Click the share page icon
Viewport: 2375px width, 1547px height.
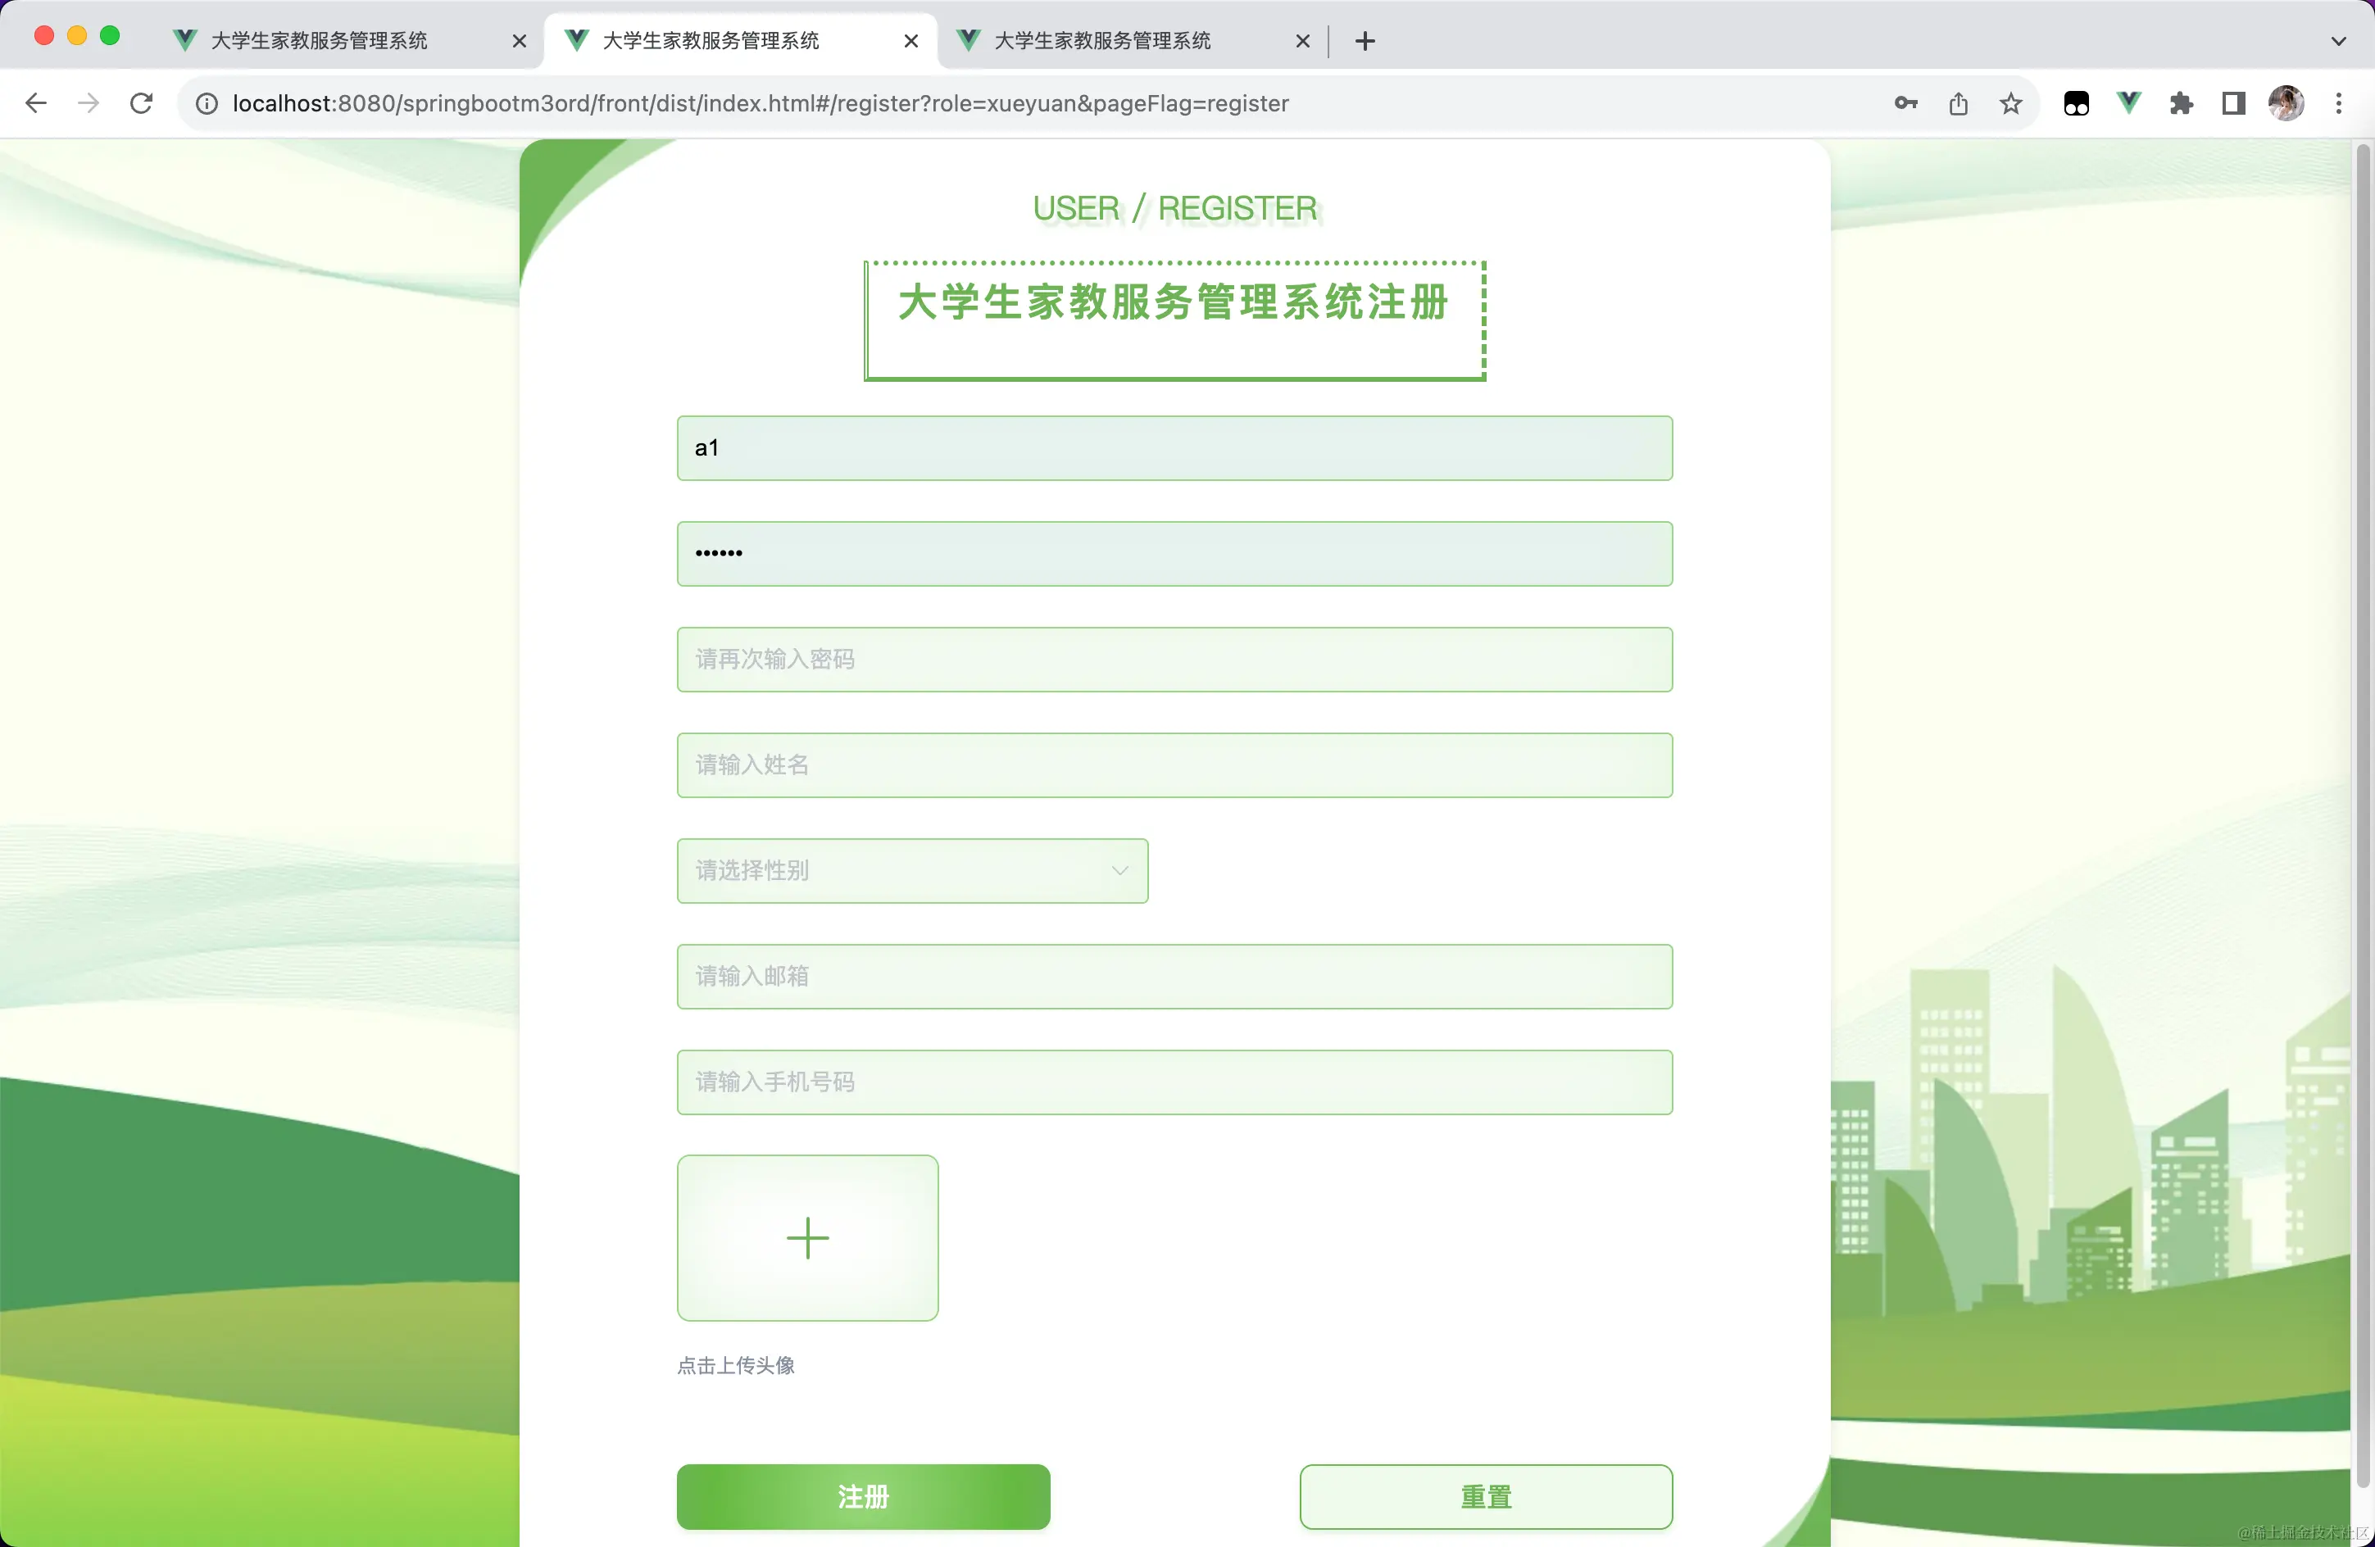[x=1958, y=104]
